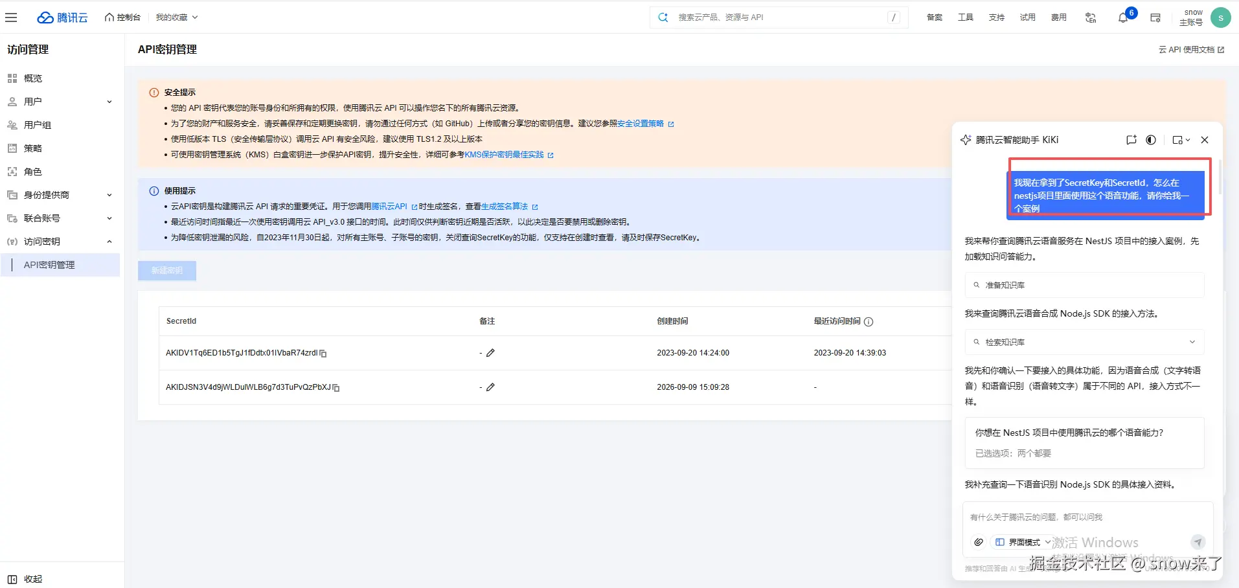Click the 新建密钥 button
The image size is (1239, 588).
167,271
